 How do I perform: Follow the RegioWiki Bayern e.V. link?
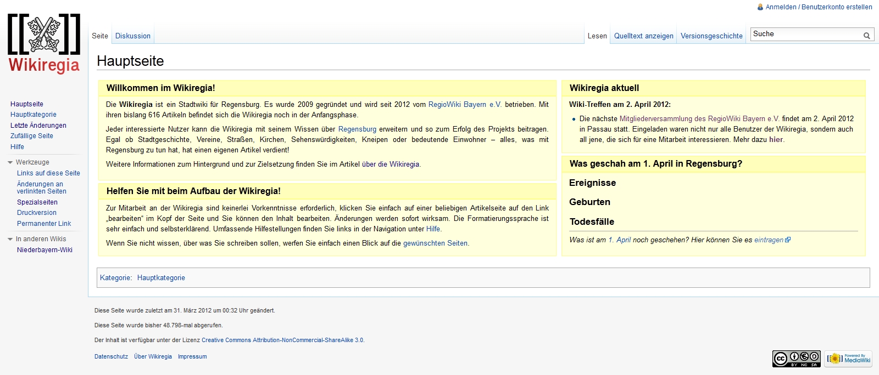(x=465, y=105)
